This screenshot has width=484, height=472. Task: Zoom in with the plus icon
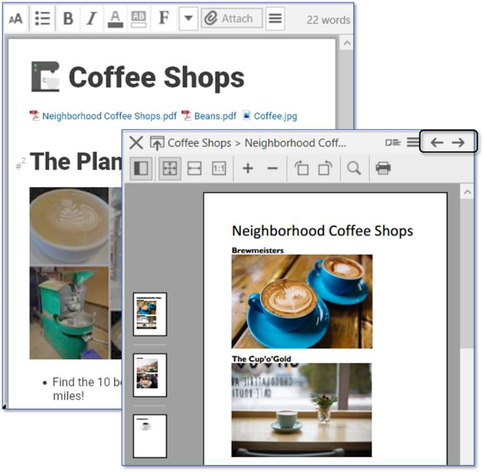pos(248,169)
